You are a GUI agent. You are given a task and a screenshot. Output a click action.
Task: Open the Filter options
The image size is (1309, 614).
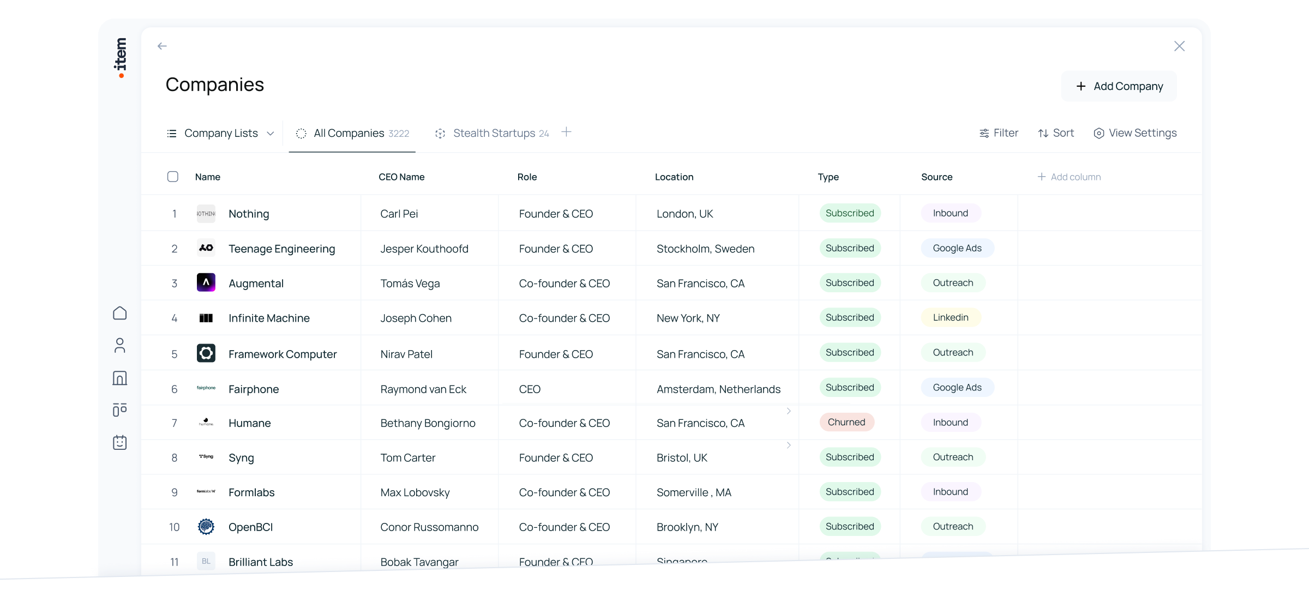tap(999, 133)
